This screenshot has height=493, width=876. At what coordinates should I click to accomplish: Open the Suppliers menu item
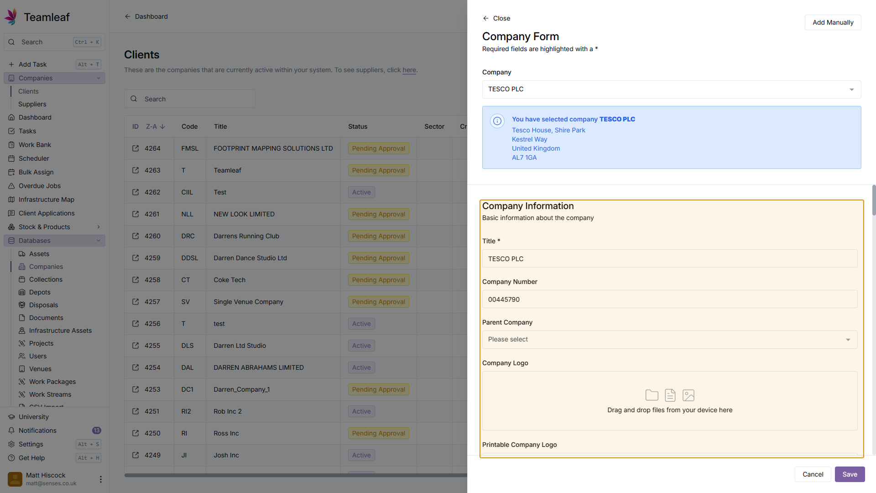click(x=32, y=104)
